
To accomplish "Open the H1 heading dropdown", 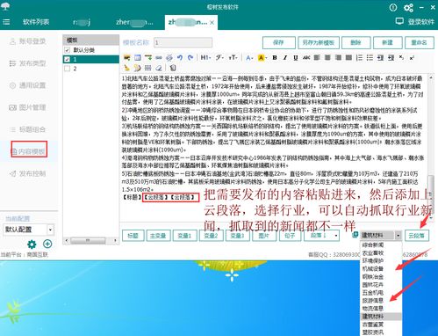I will point(205,58).
